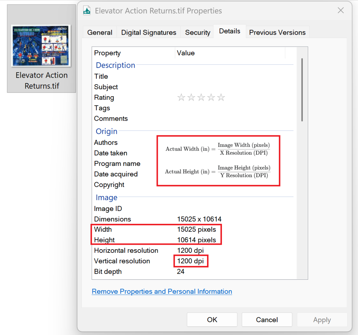Click the file icon in the Properties title bar
358x335 pixels.
click(x=87, y=11)
